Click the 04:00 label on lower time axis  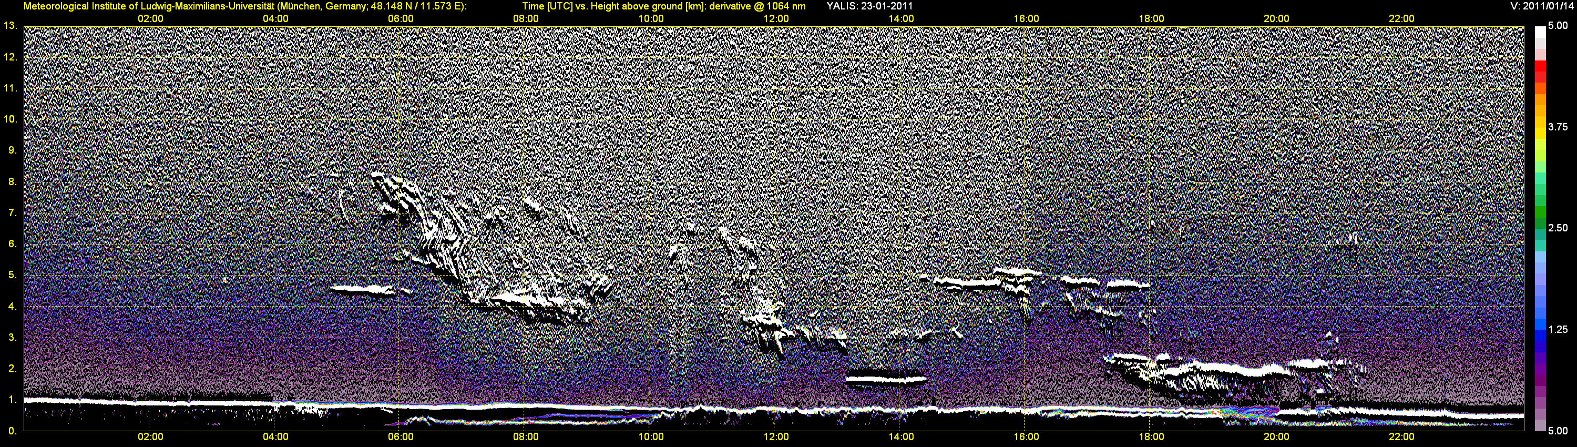(x=275, y=437)
